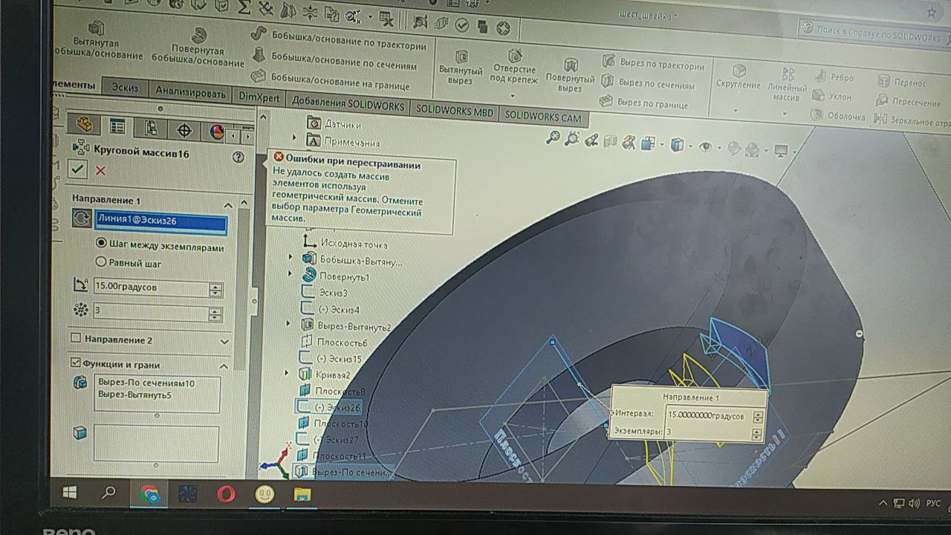Viewport: 951px width, 535px height.
Task: Uncheck the Функции и грани checkbox
Action: click(75, 363)
